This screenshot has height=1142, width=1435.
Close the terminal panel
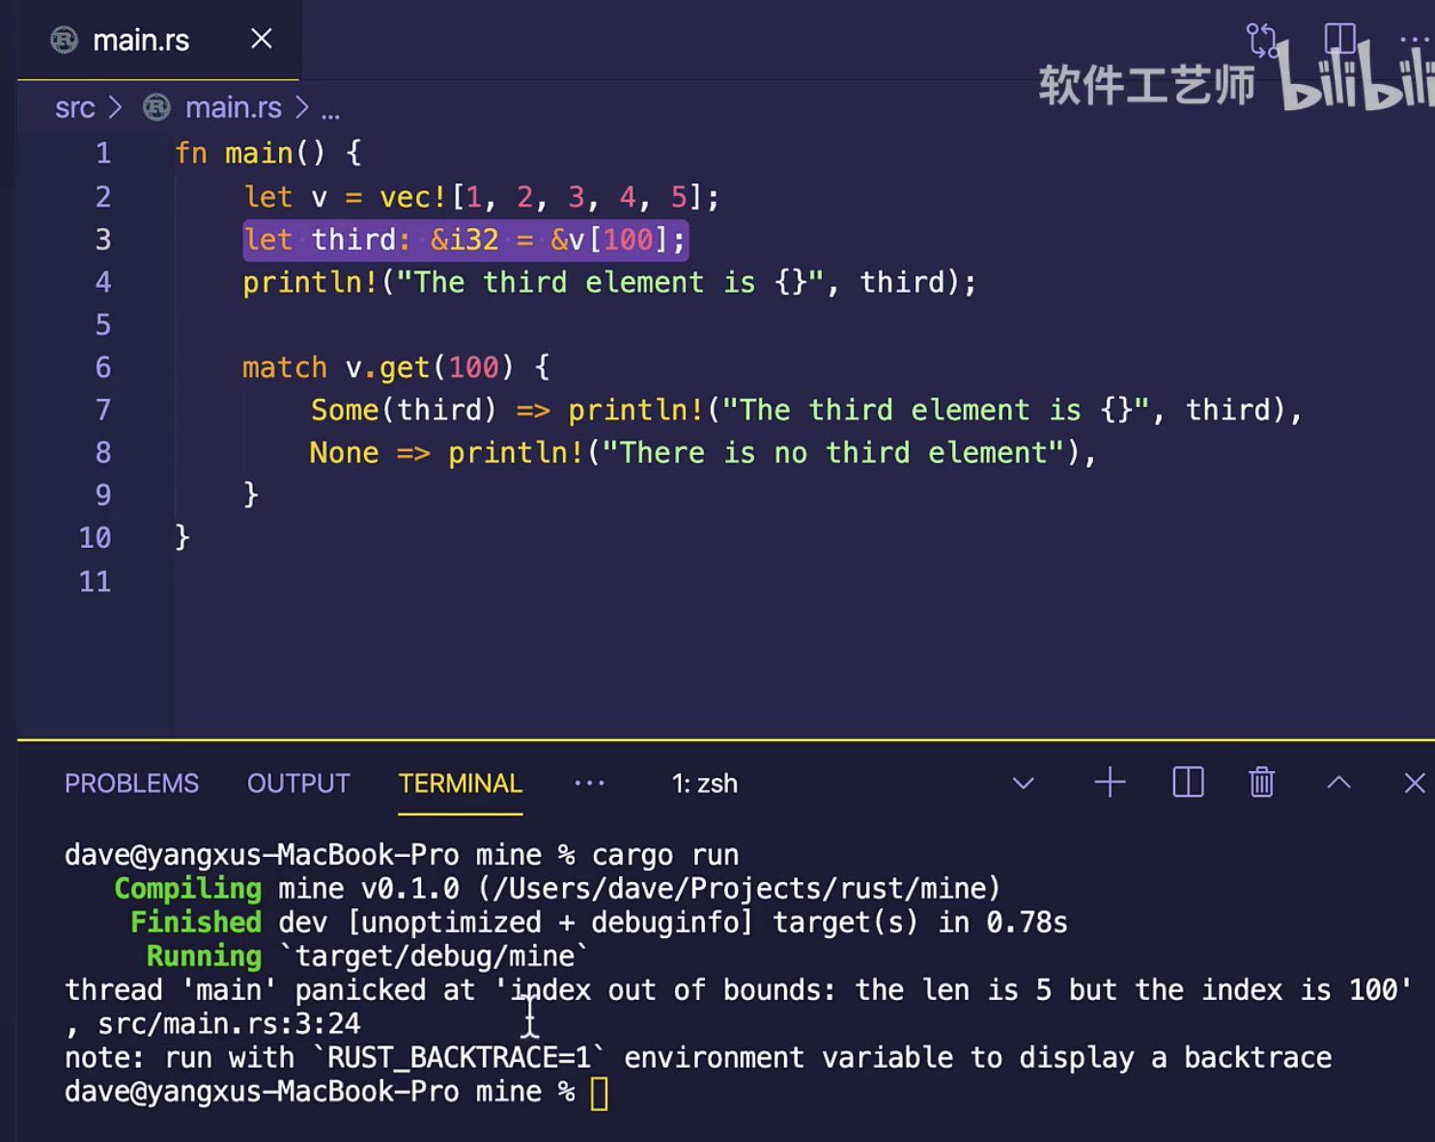[x=1414, y=783]
